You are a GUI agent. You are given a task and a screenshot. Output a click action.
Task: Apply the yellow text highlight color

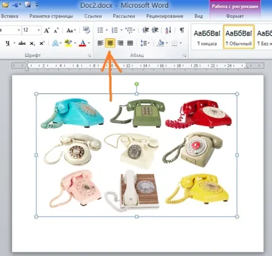pyautogui.click(x=68, y=43)
